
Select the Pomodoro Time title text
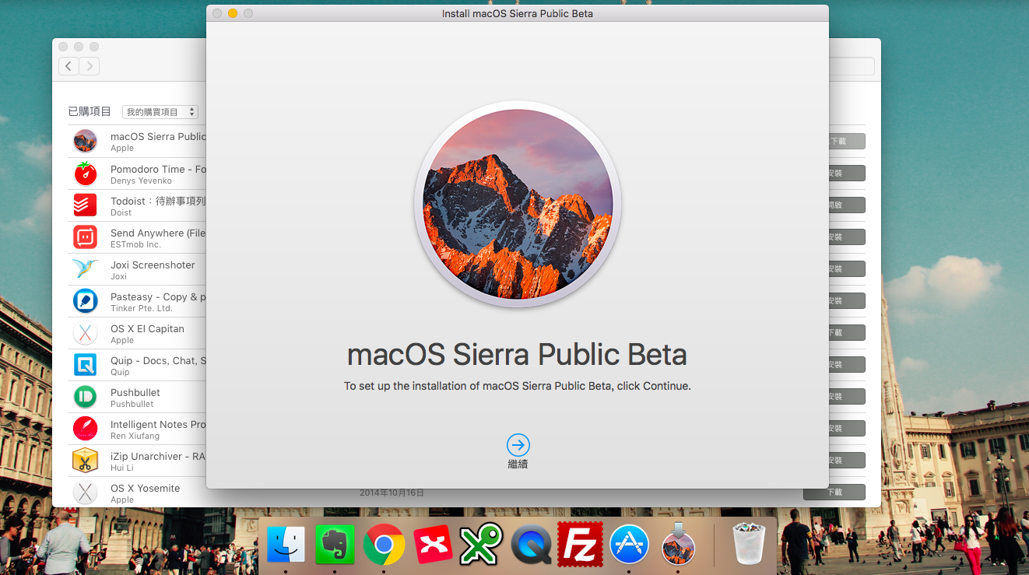[158, 169]
